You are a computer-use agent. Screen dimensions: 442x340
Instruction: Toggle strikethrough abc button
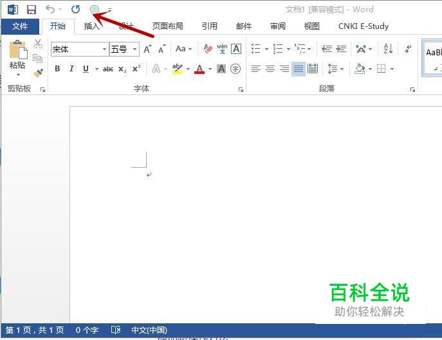(x=108, y=69)
